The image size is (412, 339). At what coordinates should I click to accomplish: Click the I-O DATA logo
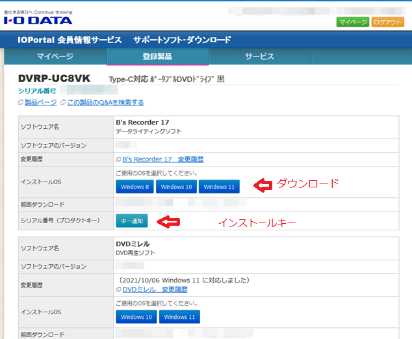[x=38, y=21]
